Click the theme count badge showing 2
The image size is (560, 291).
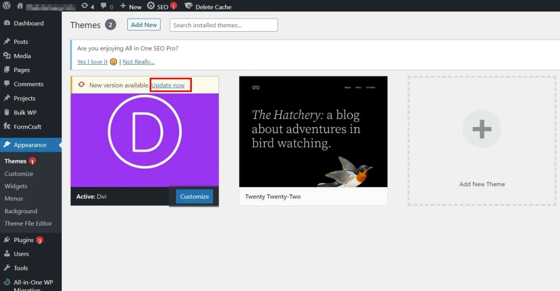(110, 25)
